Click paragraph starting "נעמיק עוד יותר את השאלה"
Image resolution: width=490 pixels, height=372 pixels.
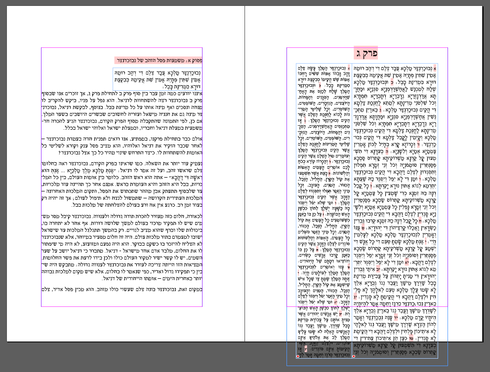pos(122,184)
